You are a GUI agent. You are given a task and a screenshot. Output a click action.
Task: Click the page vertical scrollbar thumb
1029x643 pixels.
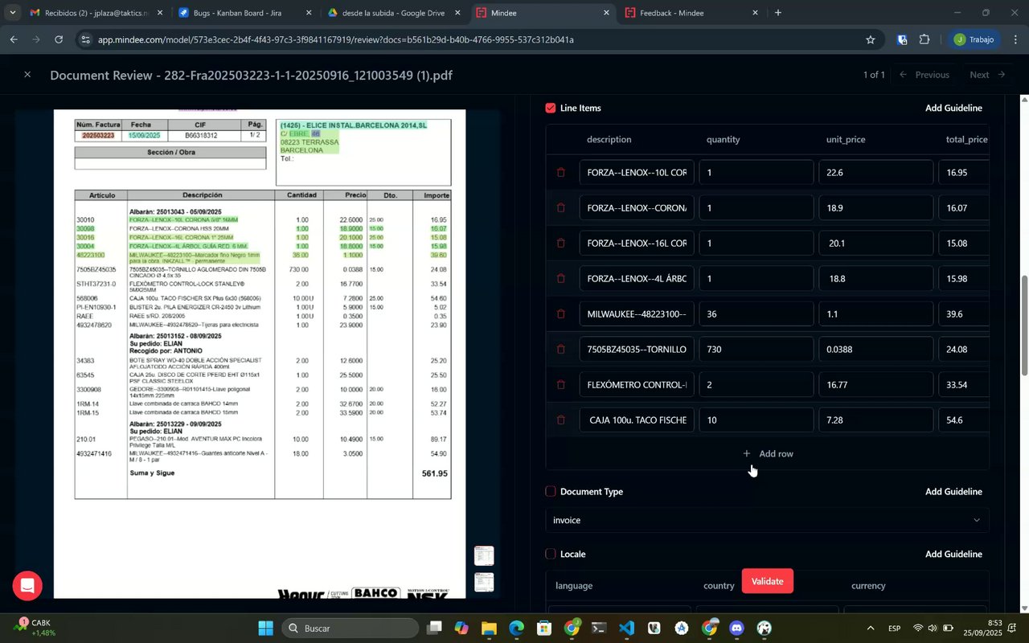[1024, 325]
